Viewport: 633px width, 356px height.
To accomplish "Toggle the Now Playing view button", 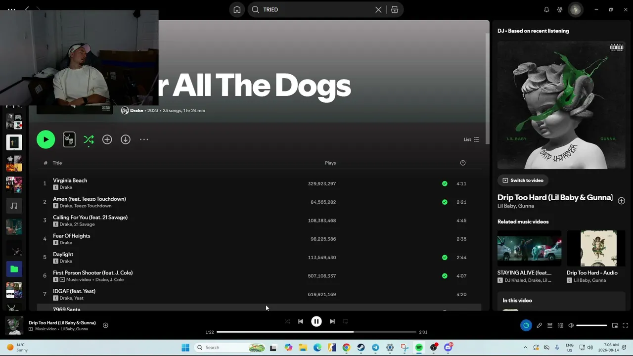I will click(526, 325).
